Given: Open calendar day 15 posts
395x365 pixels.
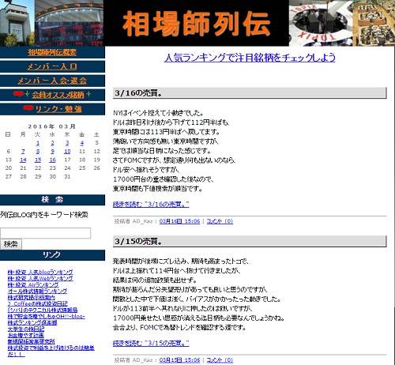Looking at the screenshot, I should click(x=38, y=160).
